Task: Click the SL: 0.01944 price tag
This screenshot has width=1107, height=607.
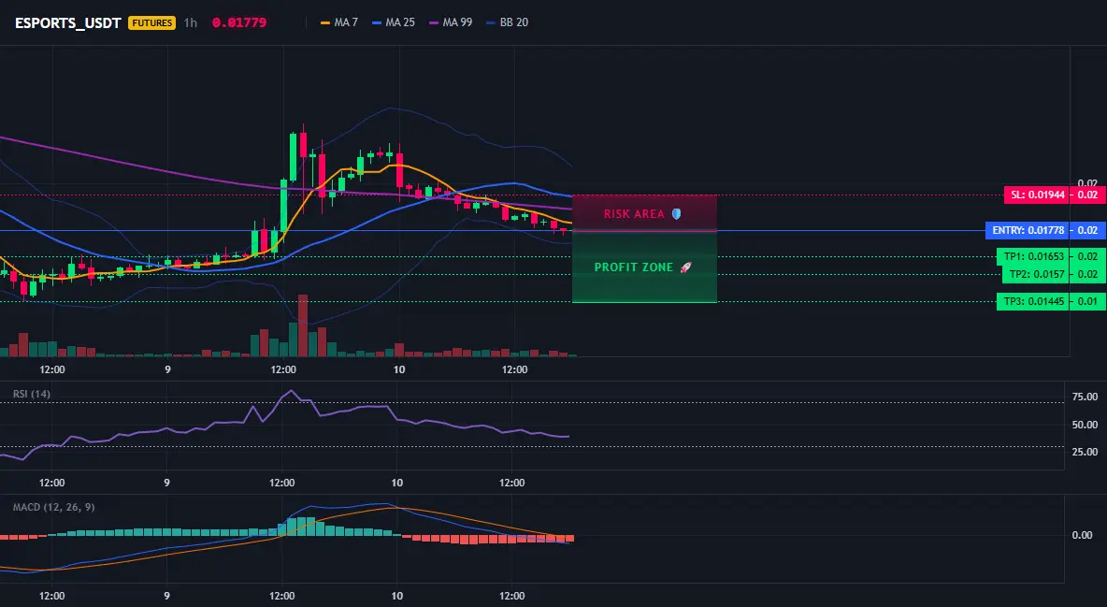Action: coord(1036,195)
